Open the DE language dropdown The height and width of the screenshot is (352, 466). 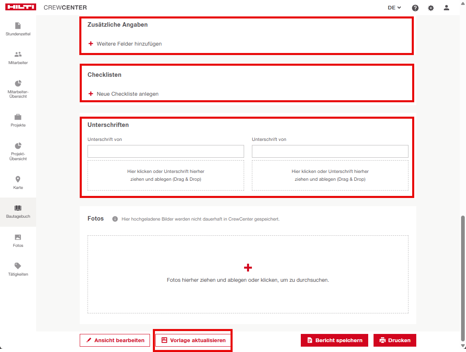[x=394, y=8]
